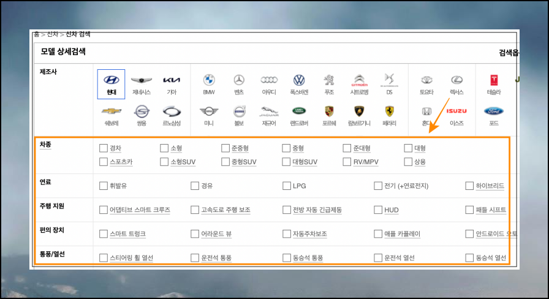This screenshot has height=299, width=549.
Task: Select the Tesla (테슬라) logo
Action: point(494,80)
